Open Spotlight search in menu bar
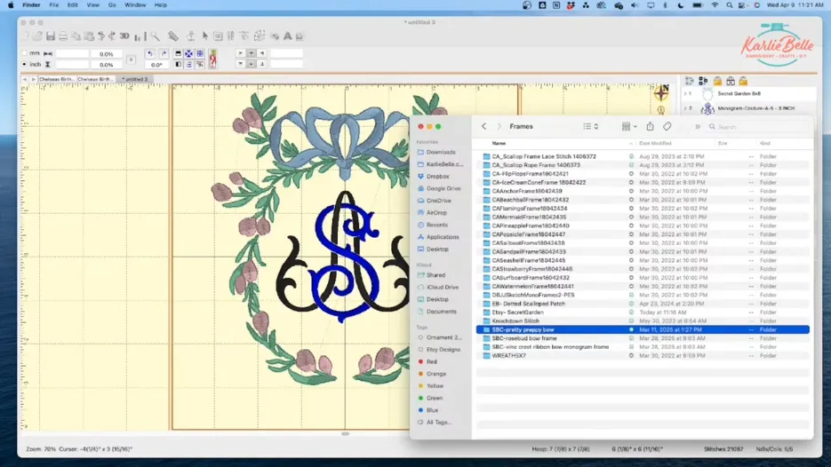Screen dimensions: 831x467 click(730, 4)
